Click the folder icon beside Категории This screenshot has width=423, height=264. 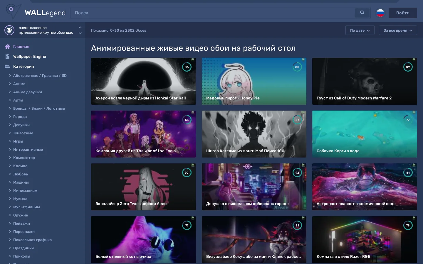7,66
